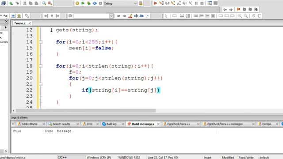Click the Build and run icon
283x159 pixels.
tap(89, 3)
